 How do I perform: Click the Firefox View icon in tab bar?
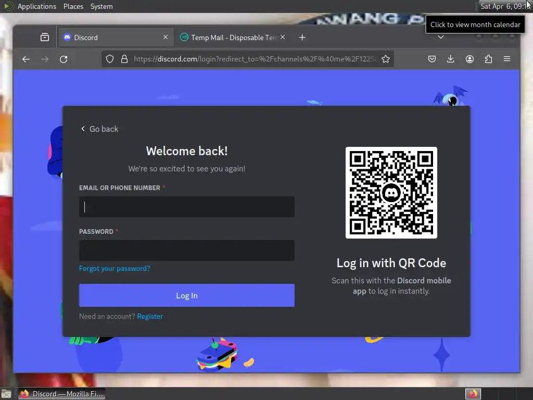[45, 37]
